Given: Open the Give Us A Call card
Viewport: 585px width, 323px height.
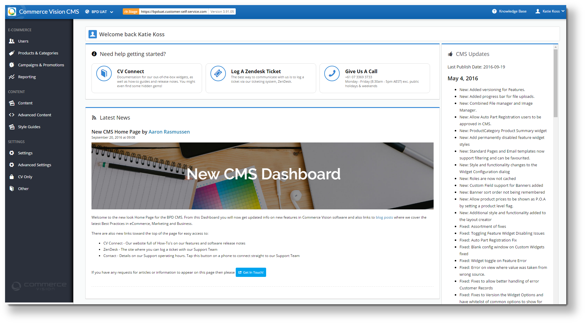Looking at the screenshot, I should pos(375,78).
